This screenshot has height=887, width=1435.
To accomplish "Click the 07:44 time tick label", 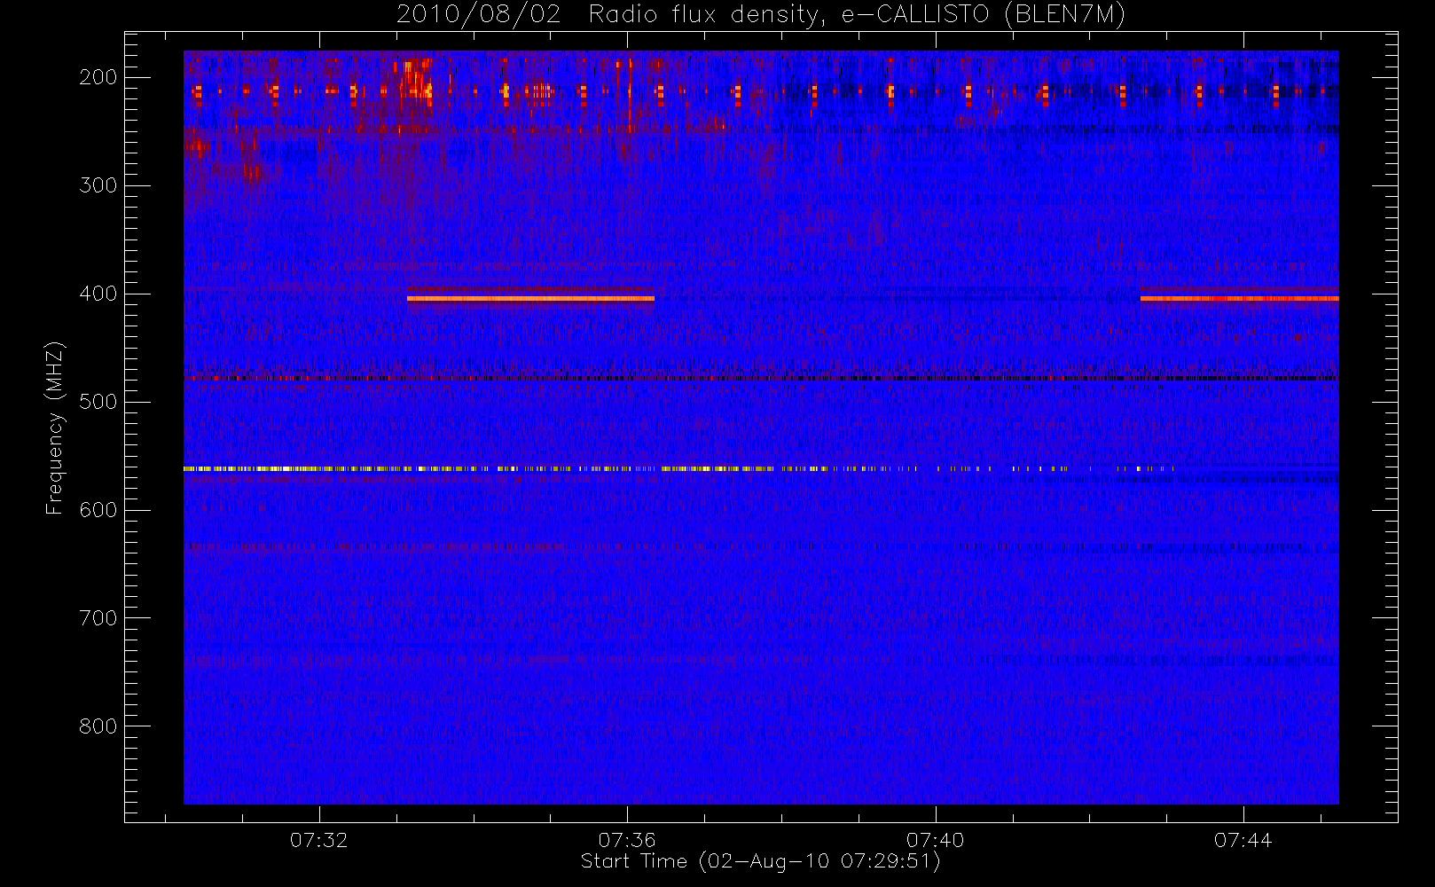I will coord(1243,840).
